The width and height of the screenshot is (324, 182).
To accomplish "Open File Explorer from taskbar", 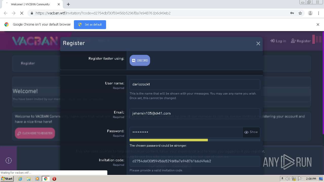I will tap(29, 179).
